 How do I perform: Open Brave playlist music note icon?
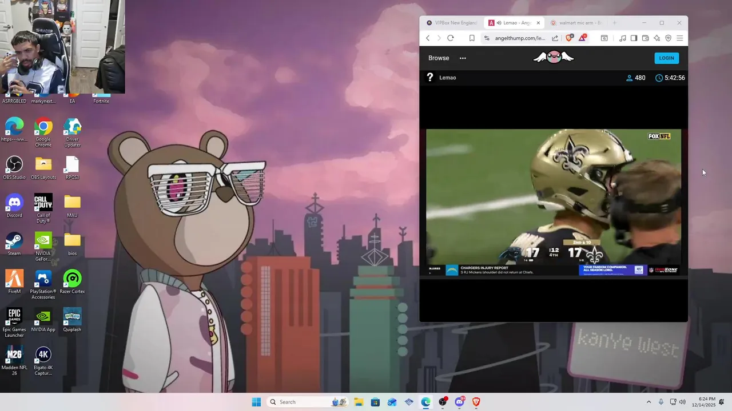[x=623, y=38]
